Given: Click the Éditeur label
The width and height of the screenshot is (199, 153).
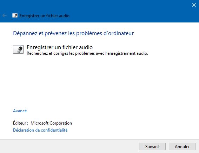Looking at the screenshot, I should [x=20, y=123].
